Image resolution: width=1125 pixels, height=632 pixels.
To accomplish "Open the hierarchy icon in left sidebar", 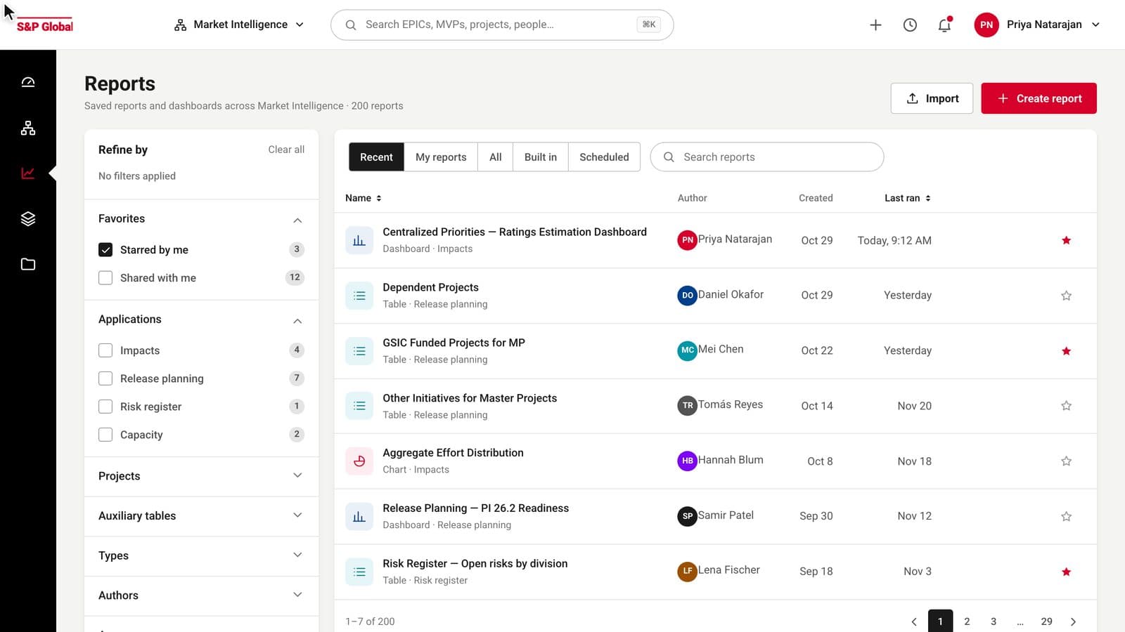I will point(28,128).
